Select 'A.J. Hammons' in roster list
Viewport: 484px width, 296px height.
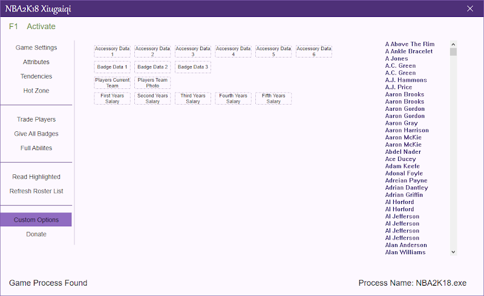point(406,80)
